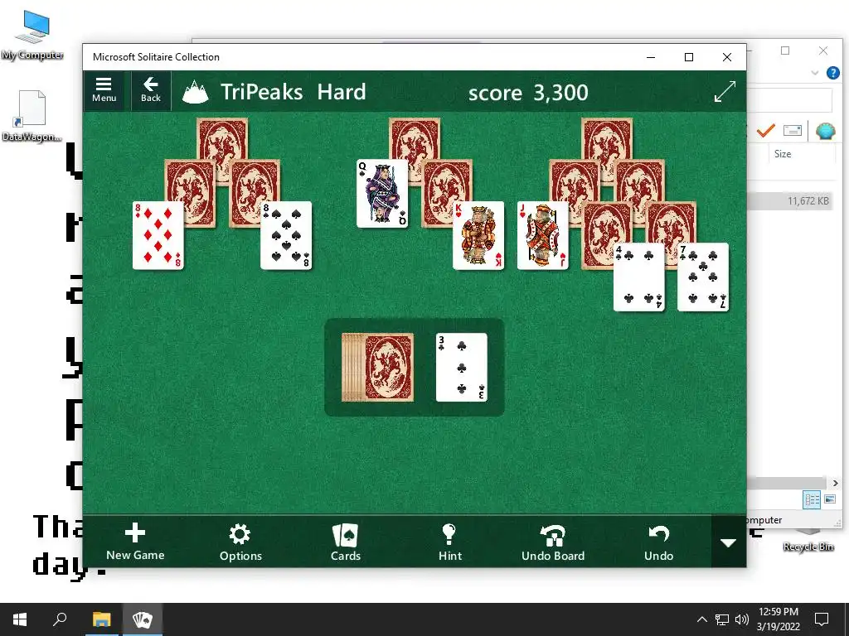Click the King of hearts card
This screenshot has width=849, height=636.
478,235
